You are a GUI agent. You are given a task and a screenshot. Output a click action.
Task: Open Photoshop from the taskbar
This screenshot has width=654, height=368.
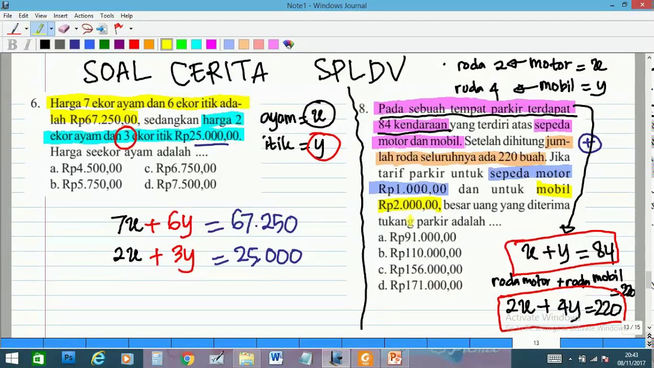click(68, 358)
